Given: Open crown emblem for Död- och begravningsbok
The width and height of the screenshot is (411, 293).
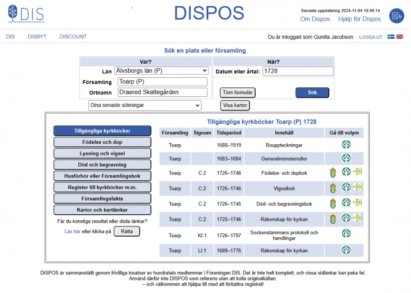Looking at the screenshot, I should tap(333, 203).
